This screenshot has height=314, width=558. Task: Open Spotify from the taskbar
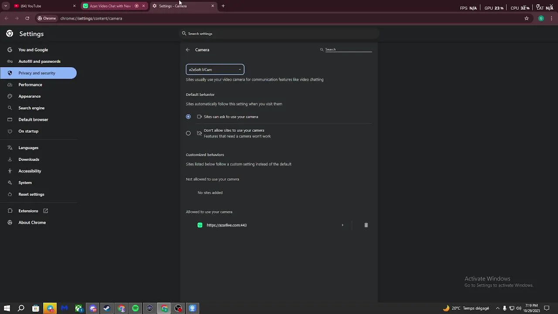point(136,308)
